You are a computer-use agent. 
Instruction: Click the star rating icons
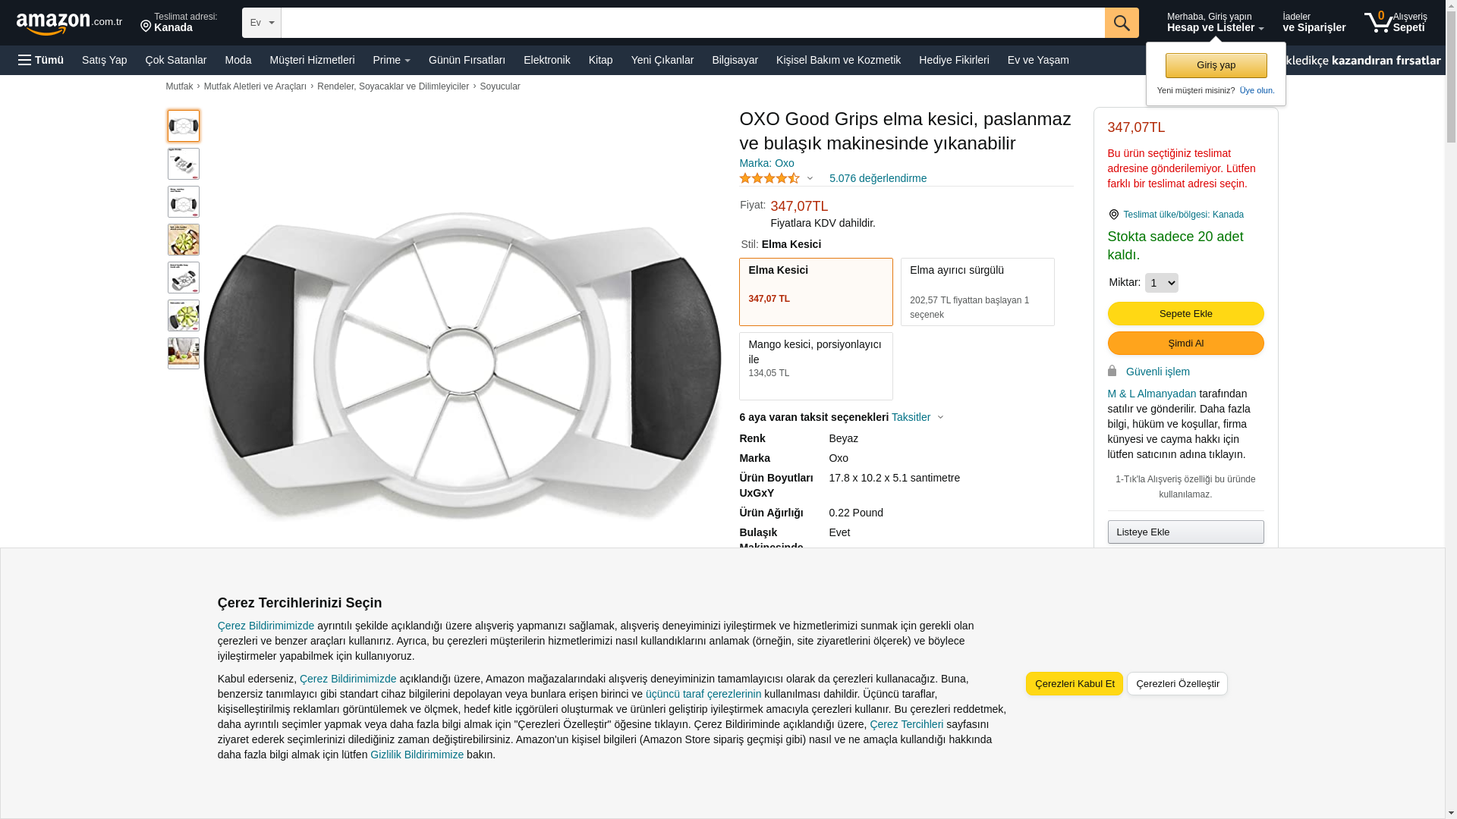(769, 178)
